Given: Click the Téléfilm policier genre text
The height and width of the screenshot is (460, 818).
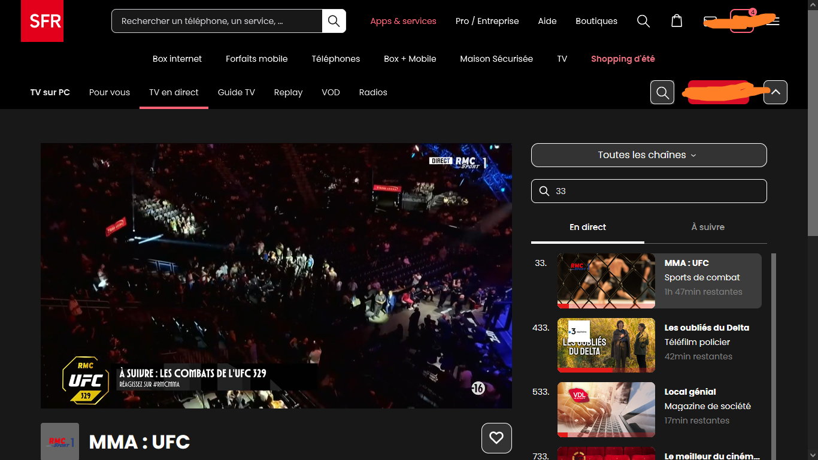Looking at the screenshot, I should pyautogui.click(x=698, y=342).
